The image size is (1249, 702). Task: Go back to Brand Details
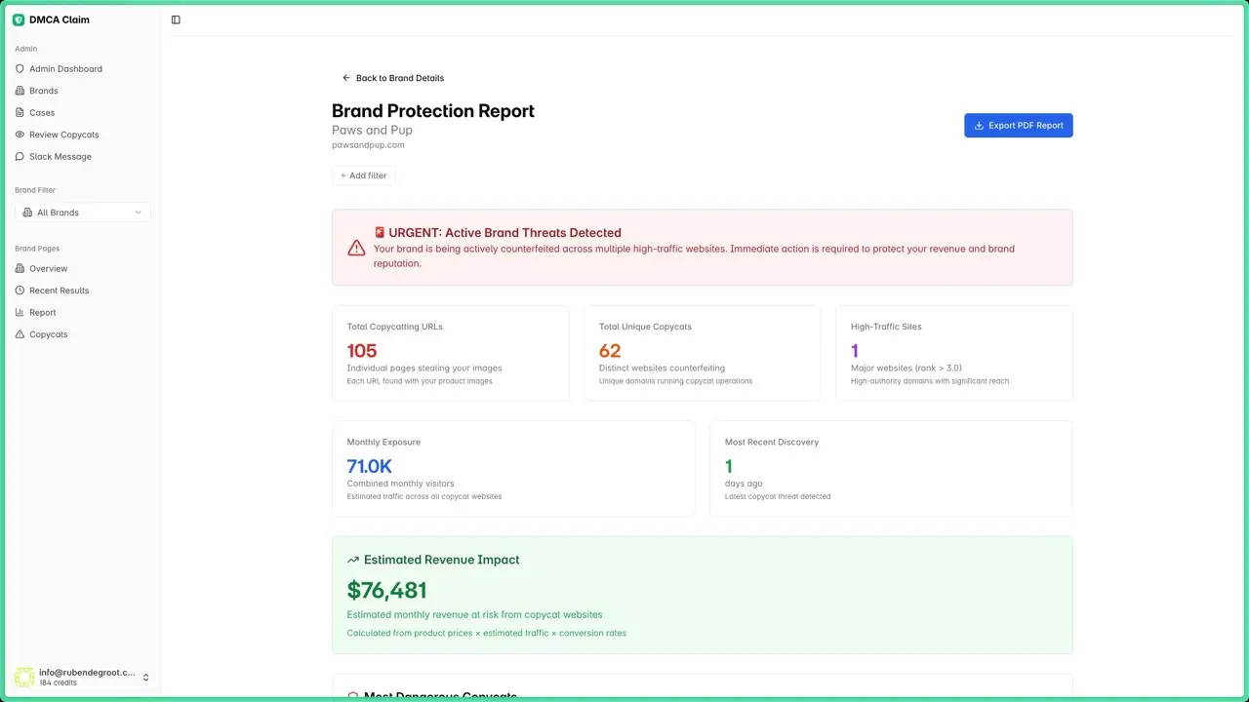[393, 78]
